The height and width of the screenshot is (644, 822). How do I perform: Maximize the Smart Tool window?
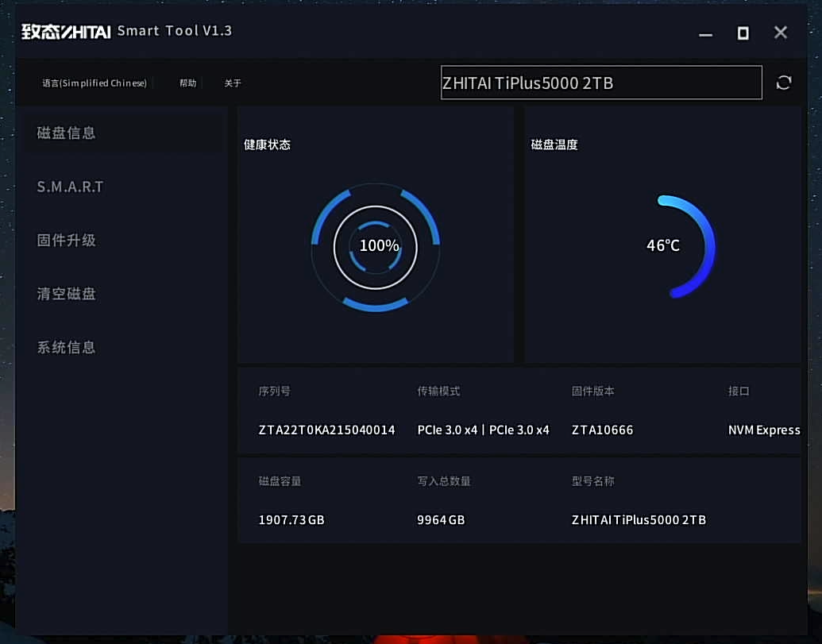click(x=743, y=33)
